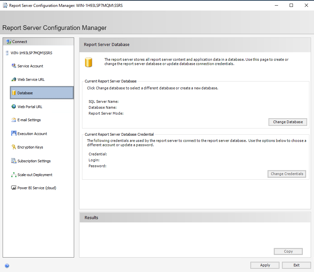This screenshot has height=272, width=314.
Task: Click the Connect icon at top left
Action: (x=8, y=41)
